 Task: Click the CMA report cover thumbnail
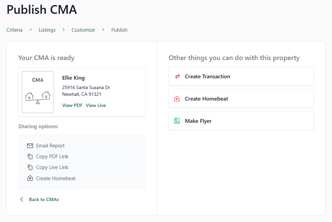pyautogui.click(x=38, y=92)
